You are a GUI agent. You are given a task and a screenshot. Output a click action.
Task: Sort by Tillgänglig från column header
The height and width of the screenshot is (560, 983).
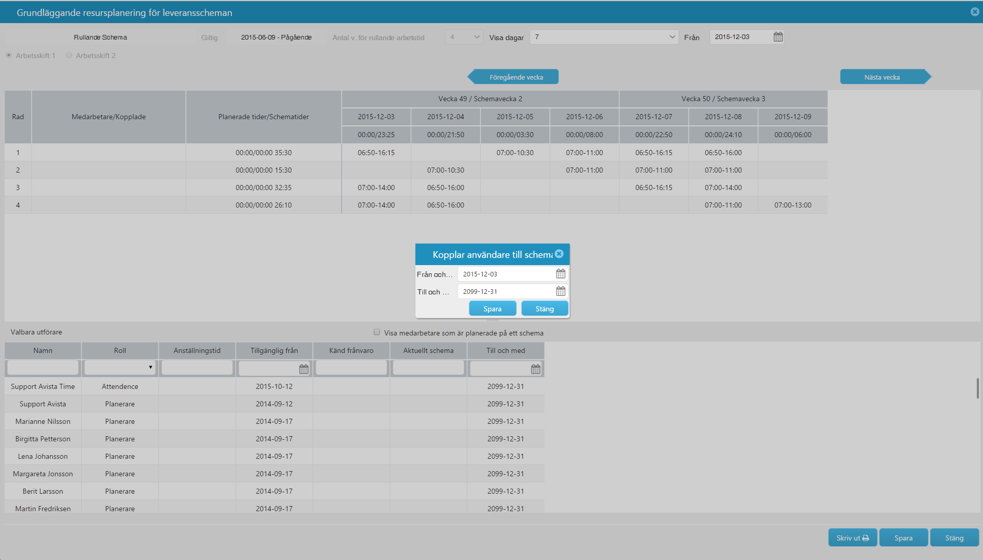pyautogui.click(x=274, y=350)
